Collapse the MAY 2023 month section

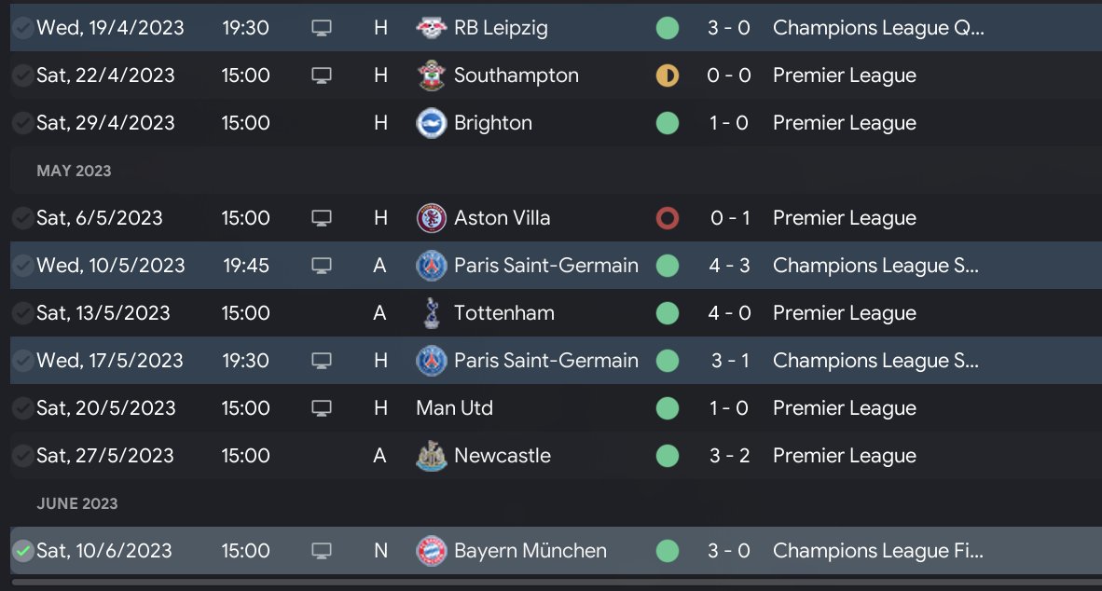[74, 171]
